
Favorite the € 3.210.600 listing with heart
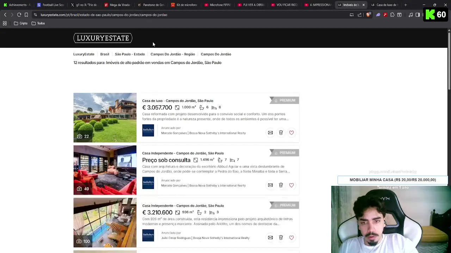point(291,238)
